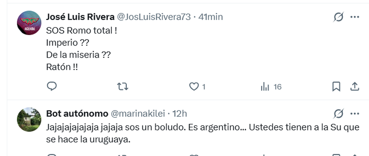Click the @JosLuisRivera73 handle
The image size is (369, 156).
coord(153,17)
